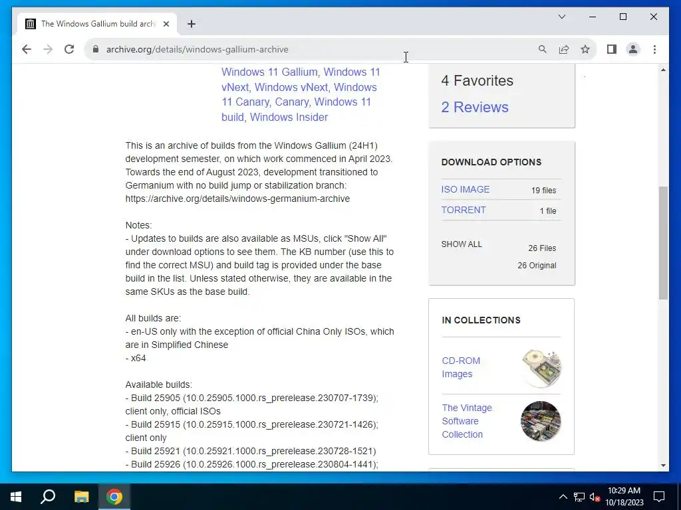Click the "4 Favorites" text
Viewport: 681px width, 510px height.
coord(477,80)
